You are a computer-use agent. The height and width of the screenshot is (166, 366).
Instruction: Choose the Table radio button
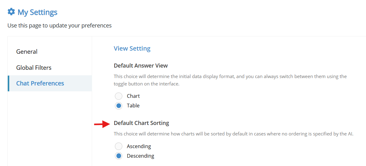point(119,106)
